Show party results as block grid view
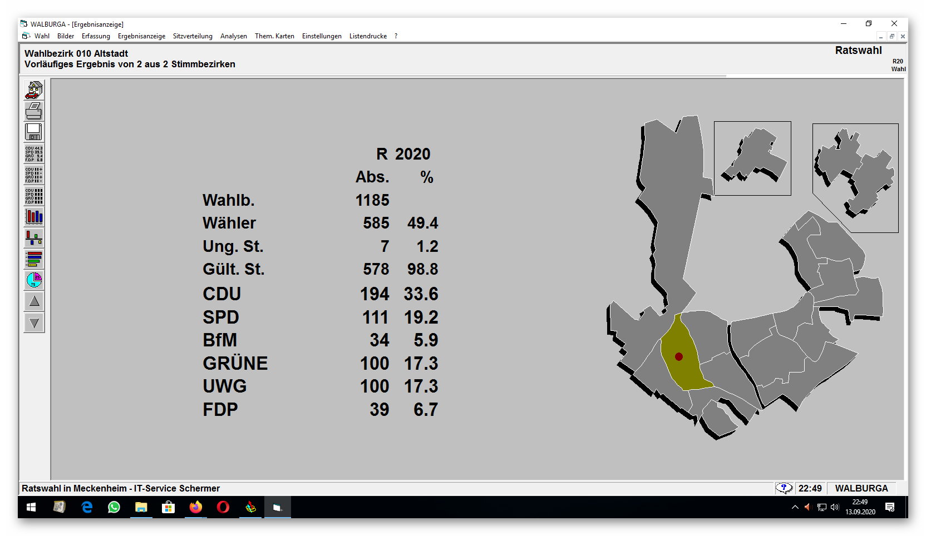This screenshot has width=926, height=536. click(x=34, y=196)
